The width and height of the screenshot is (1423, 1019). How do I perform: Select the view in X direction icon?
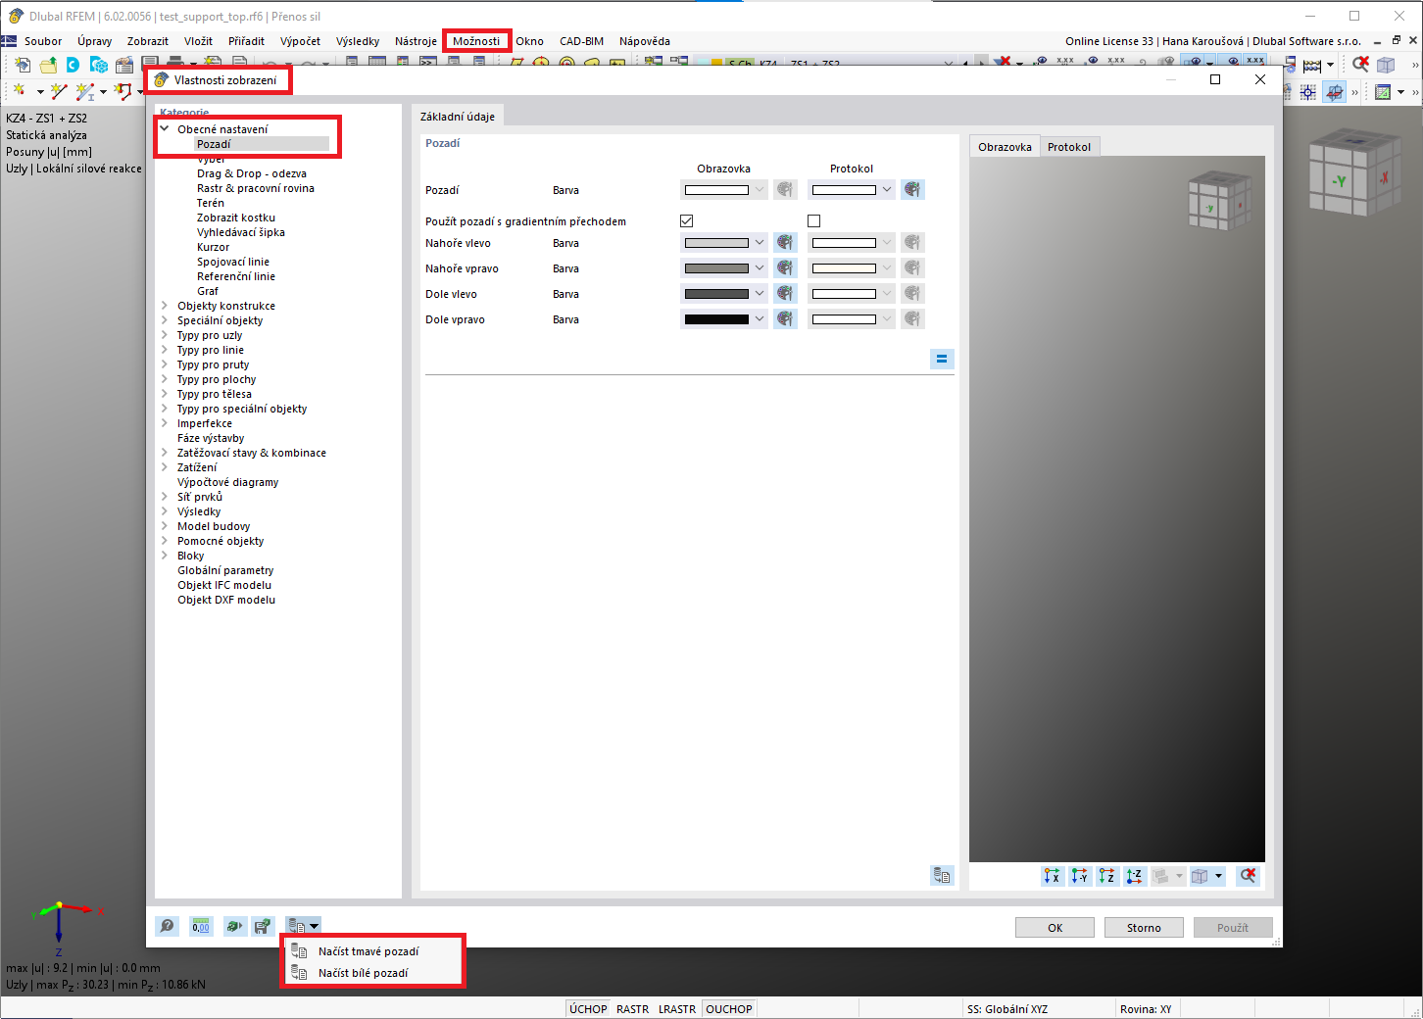[x=1052, y=876]
